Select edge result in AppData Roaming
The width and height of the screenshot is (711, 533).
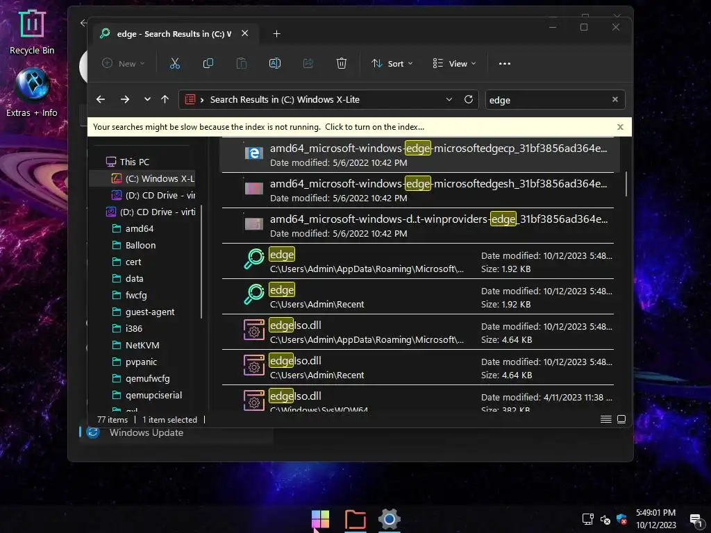pos(417,261)
